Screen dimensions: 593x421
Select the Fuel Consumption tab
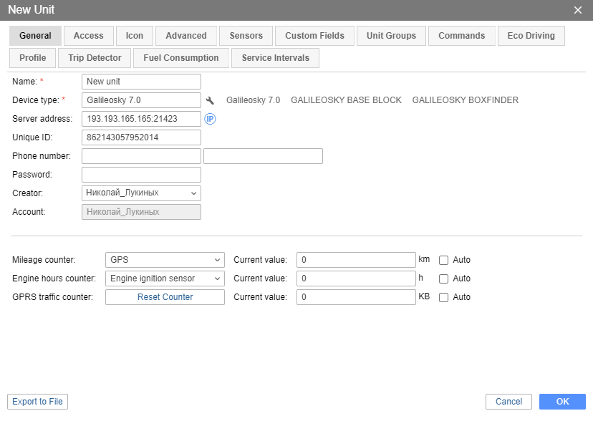[180, 58]
